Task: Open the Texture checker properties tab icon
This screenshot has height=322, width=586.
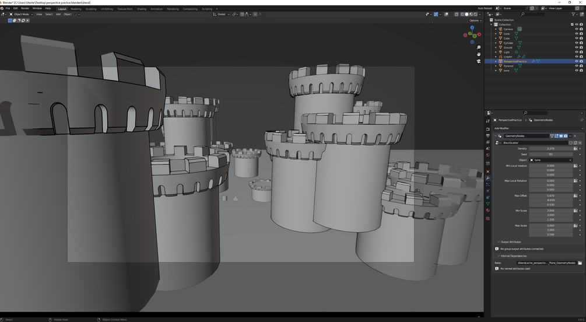Action: (487, 218)
